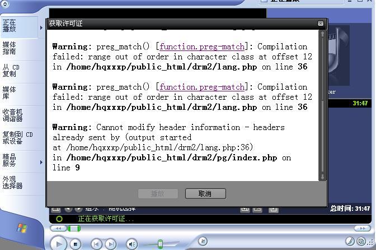Click the 总时间: 31:47 label
Viewport: 376px width, 250px height.
tap(350, 209)
